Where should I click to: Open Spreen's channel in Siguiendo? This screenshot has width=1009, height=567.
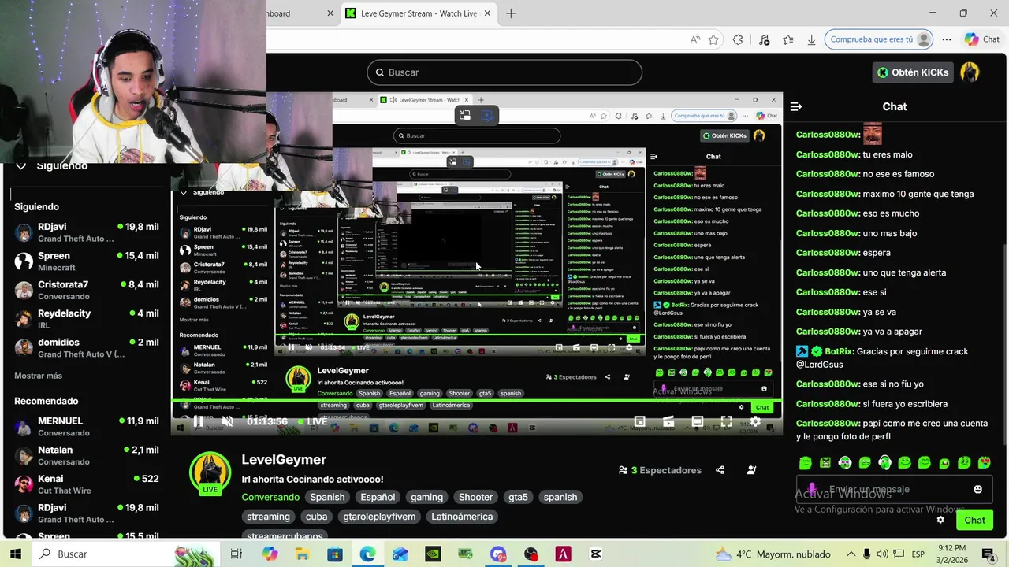tap(87, 261)
